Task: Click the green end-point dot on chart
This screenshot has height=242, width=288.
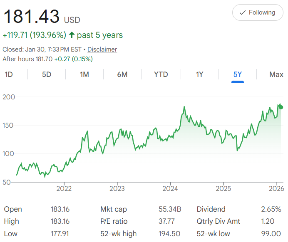Action: [x=281, y=107]
